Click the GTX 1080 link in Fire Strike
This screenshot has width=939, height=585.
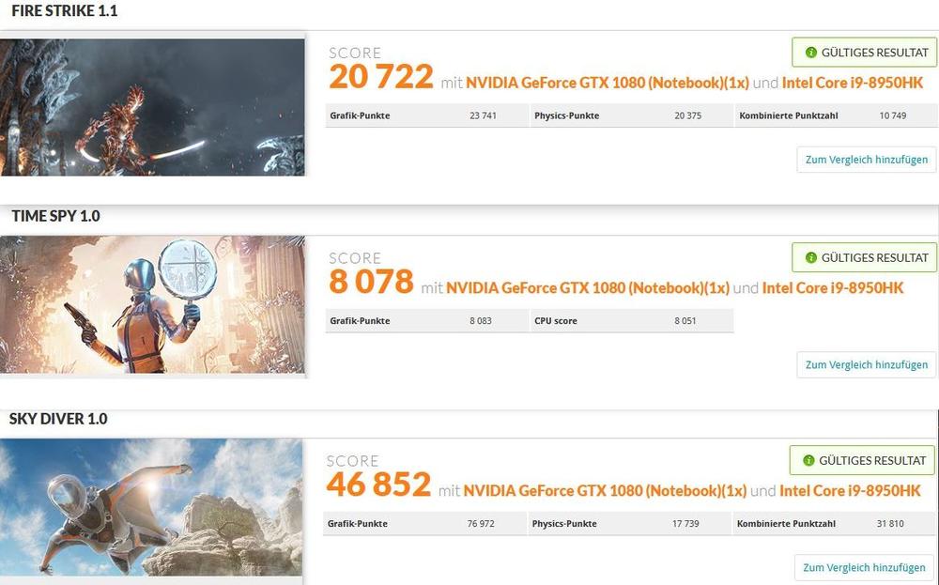[608, 83]
